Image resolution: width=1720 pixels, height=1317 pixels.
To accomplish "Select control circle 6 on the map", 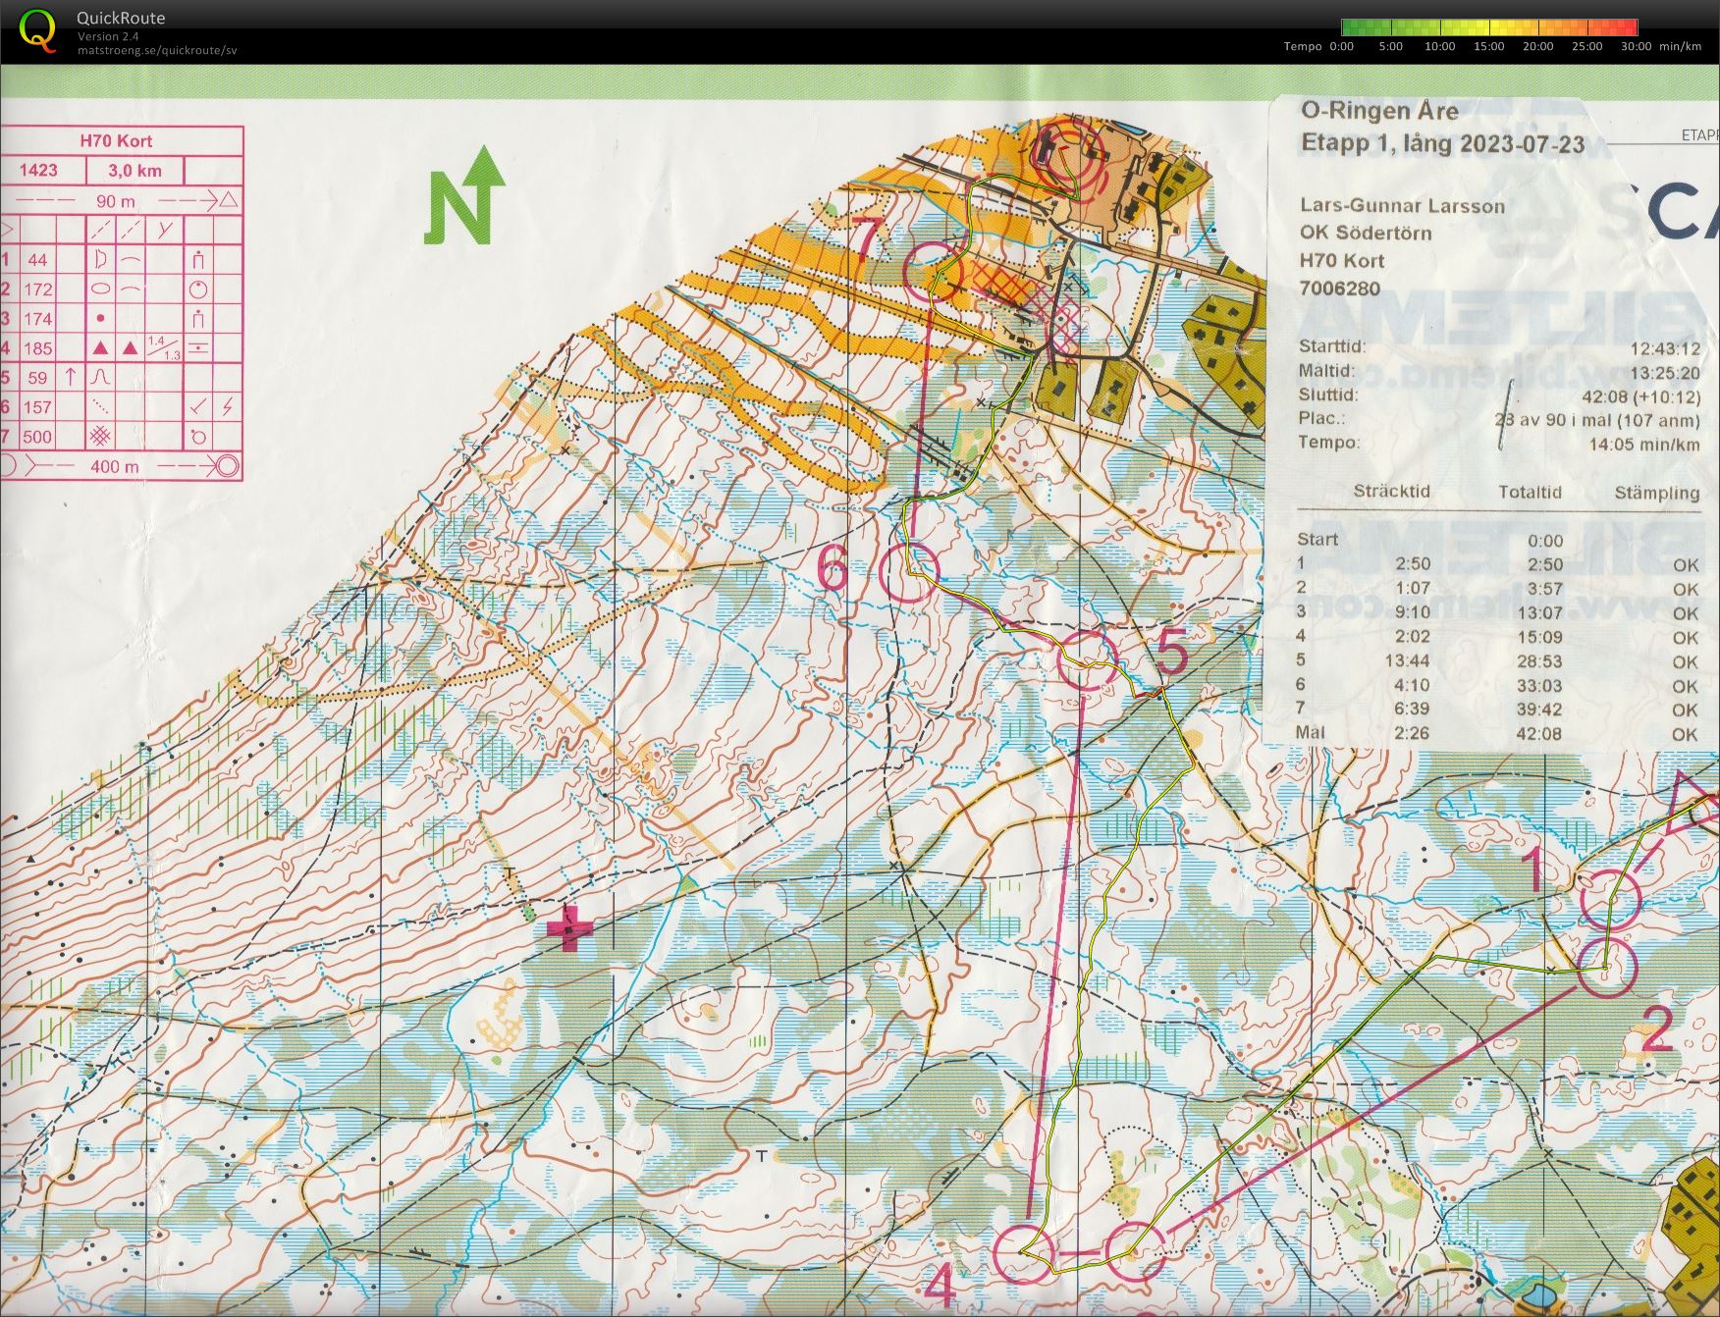I will 908,571.
